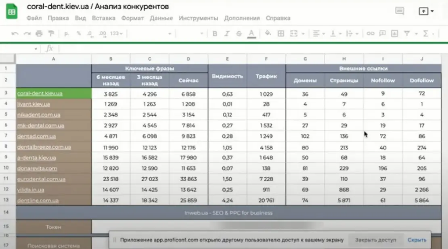Expand the merge cells options arrow
Screen dimensions: 448x249
[x=303, y=34]
